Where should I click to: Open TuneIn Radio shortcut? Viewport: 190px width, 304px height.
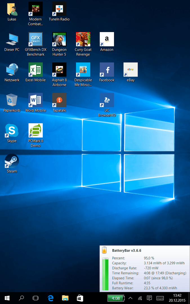[59, 12]
